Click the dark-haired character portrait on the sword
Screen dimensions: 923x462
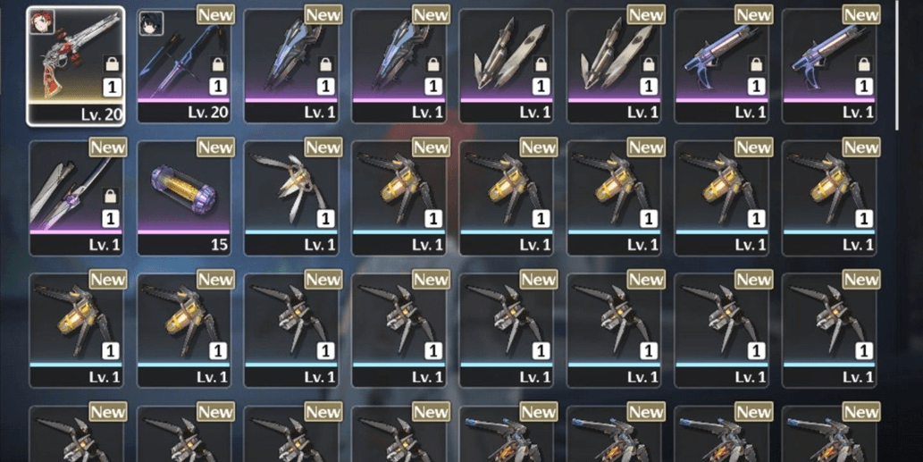coord(151,23)
